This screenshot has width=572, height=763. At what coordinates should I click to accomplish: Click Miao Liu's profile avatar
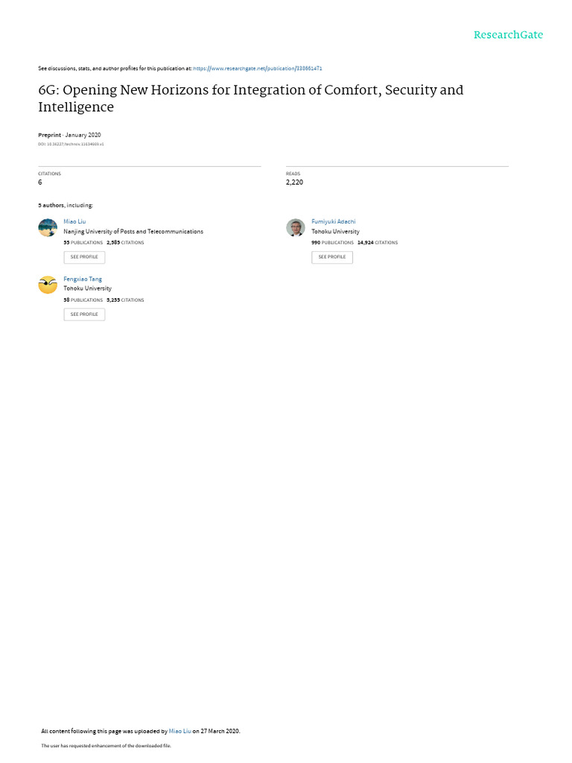click(x=48, y=228)
